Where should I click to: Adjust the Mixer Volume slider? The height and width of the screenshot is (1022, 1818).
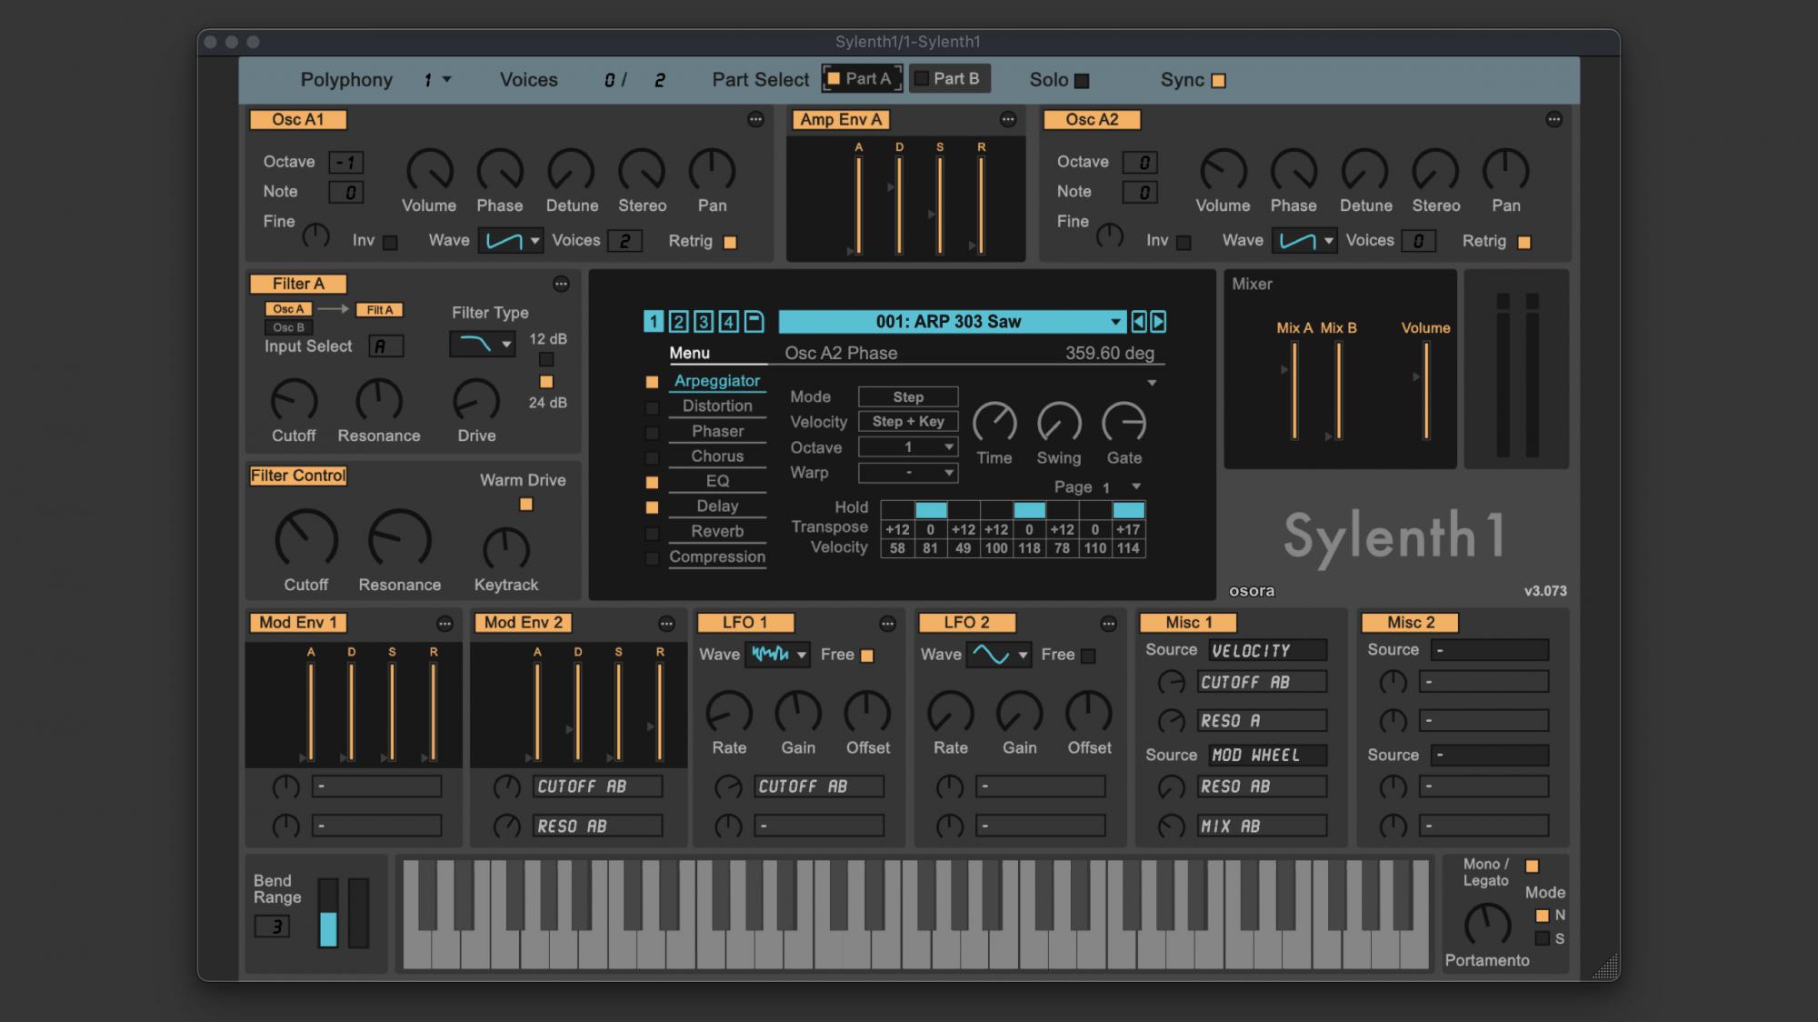[x=1425, y=391]
